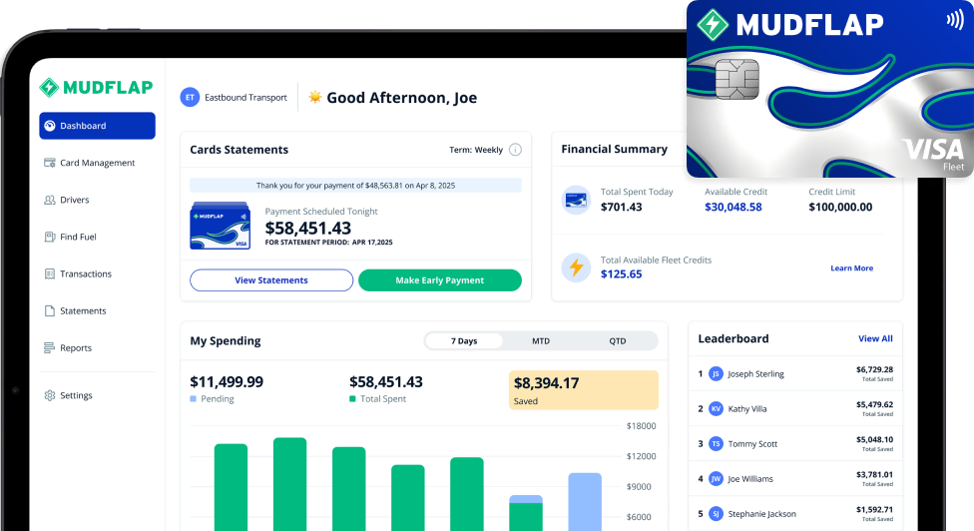This screenshot has width=974, height=531.
Task: Click the card icon beside Total Spent Today
Action: coord(576,200)
